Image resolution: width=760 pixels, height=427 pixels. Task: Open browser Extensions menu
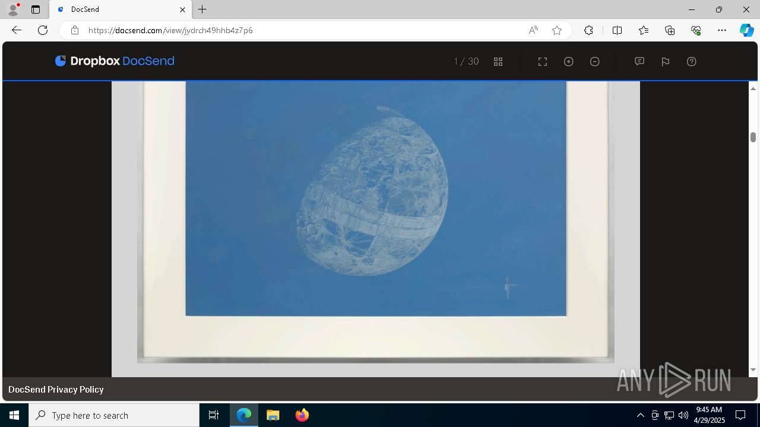pos(588,30)
